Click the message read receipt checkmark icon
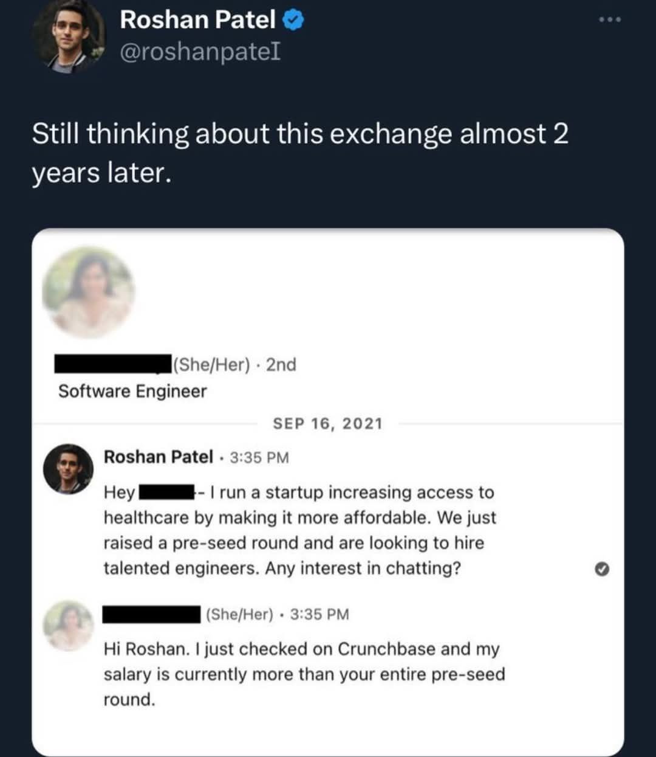This screenshot has width=656, height=757. (601, 569)
